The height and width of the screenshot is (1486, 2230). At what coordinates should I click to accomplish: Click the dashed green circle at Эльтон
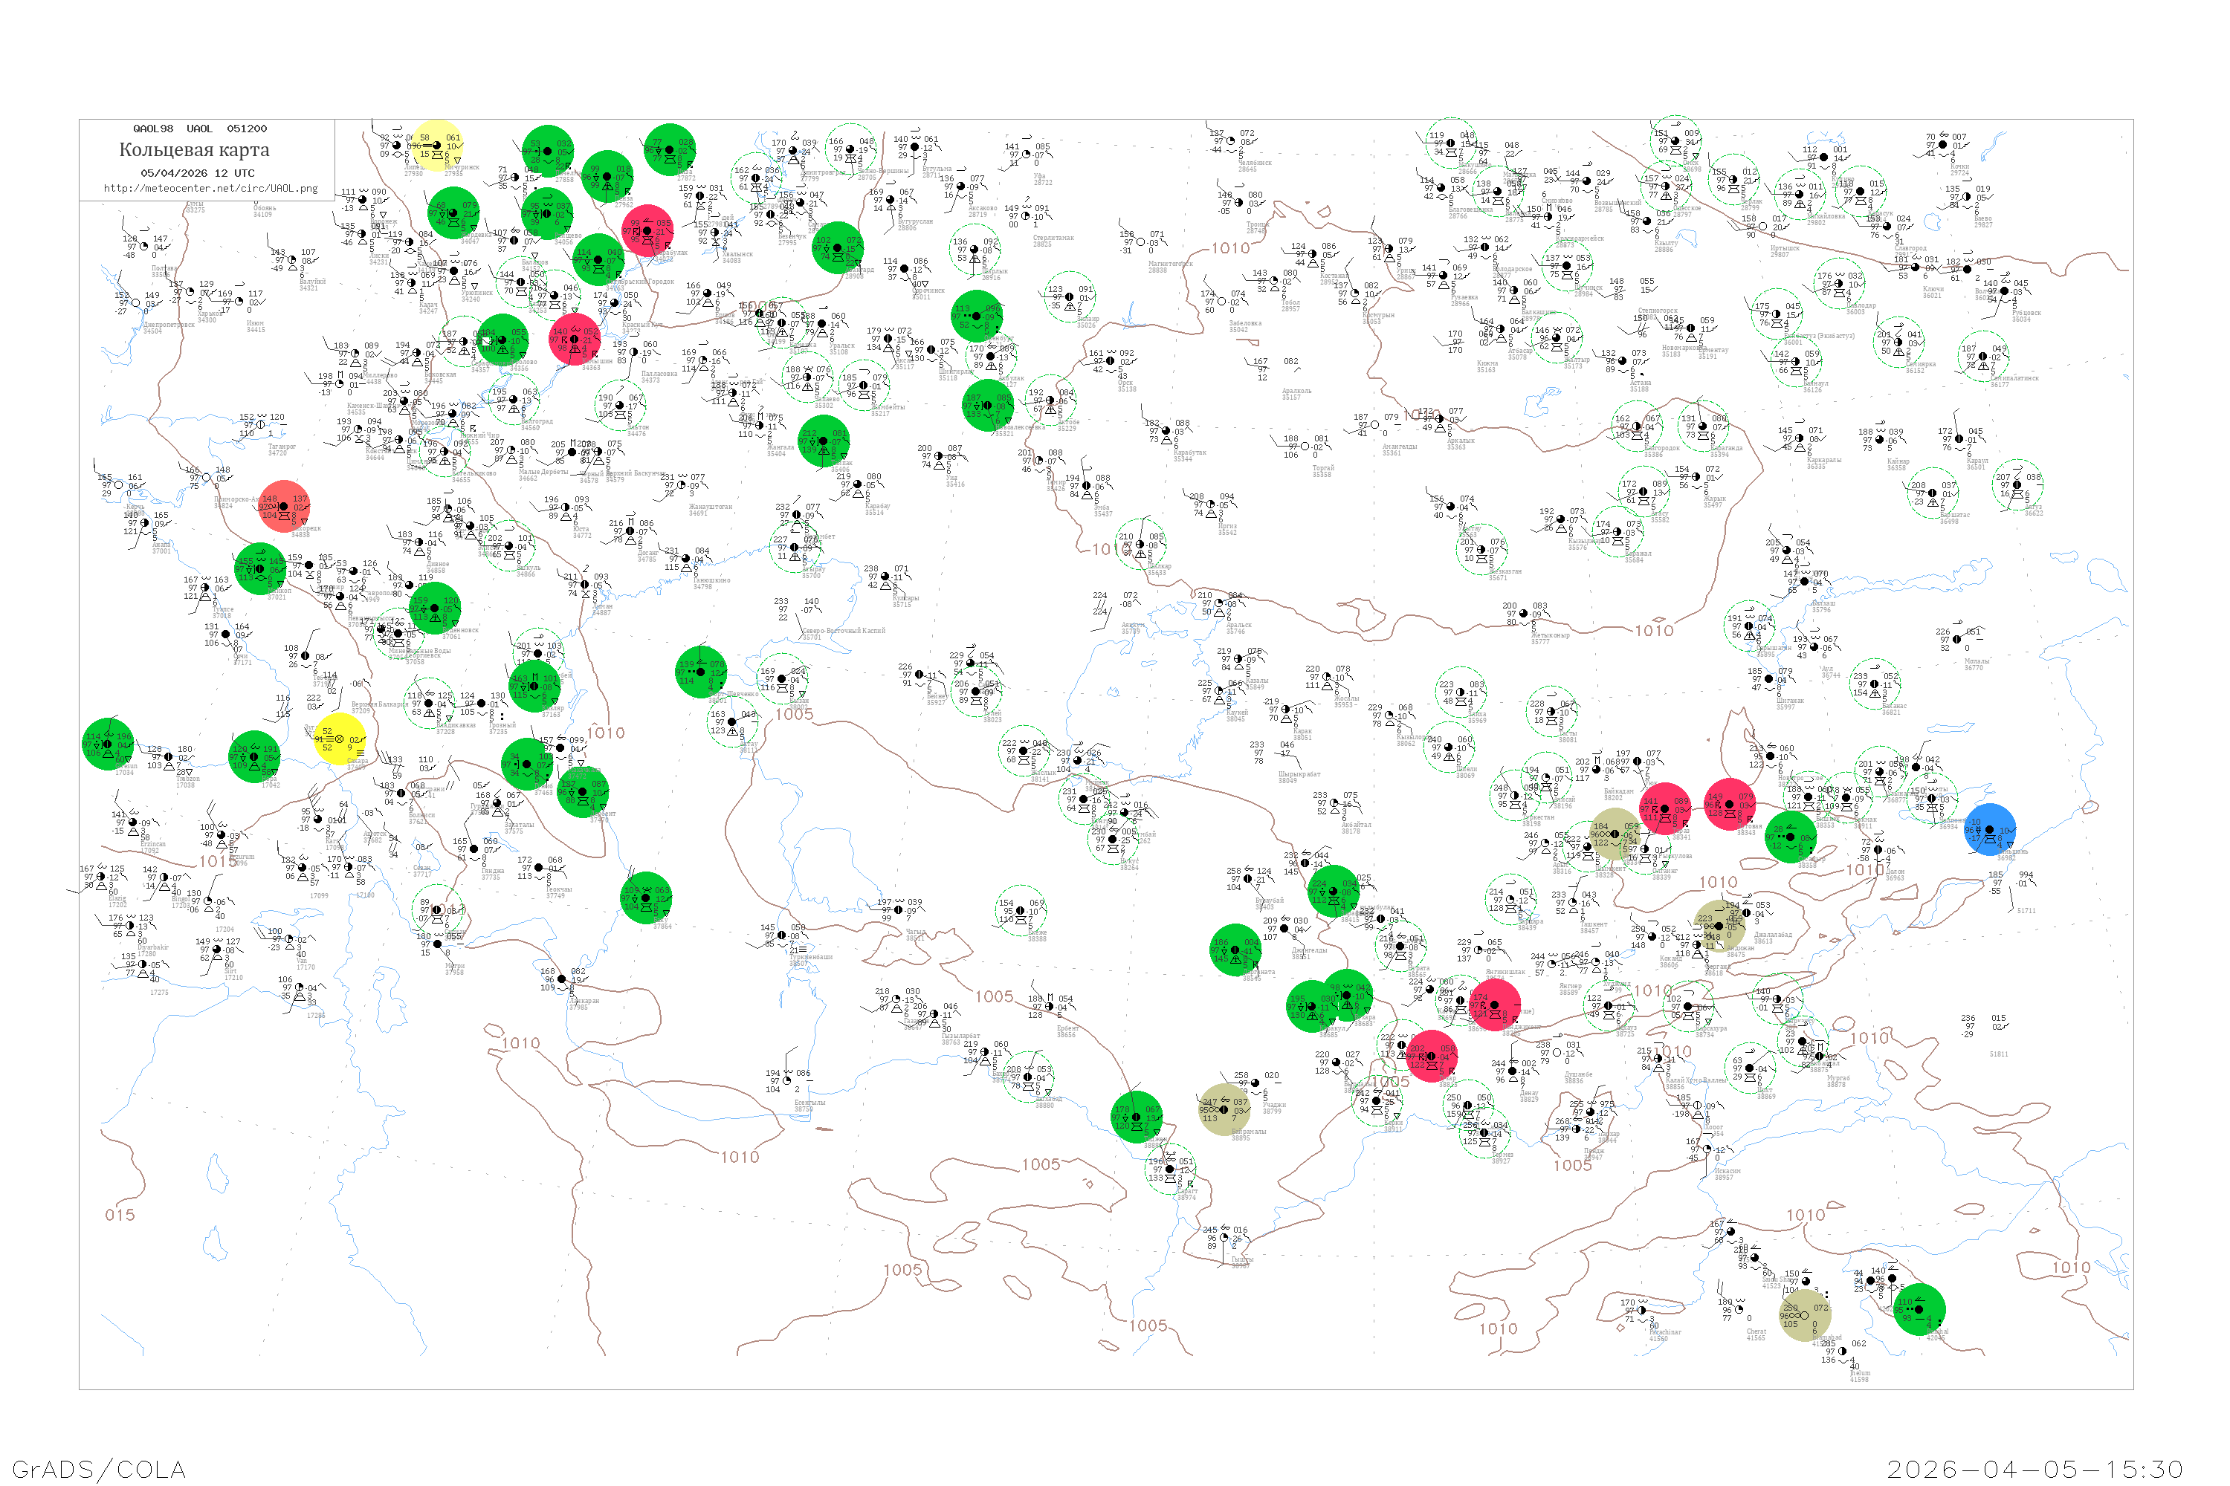[x=620, y=407]
